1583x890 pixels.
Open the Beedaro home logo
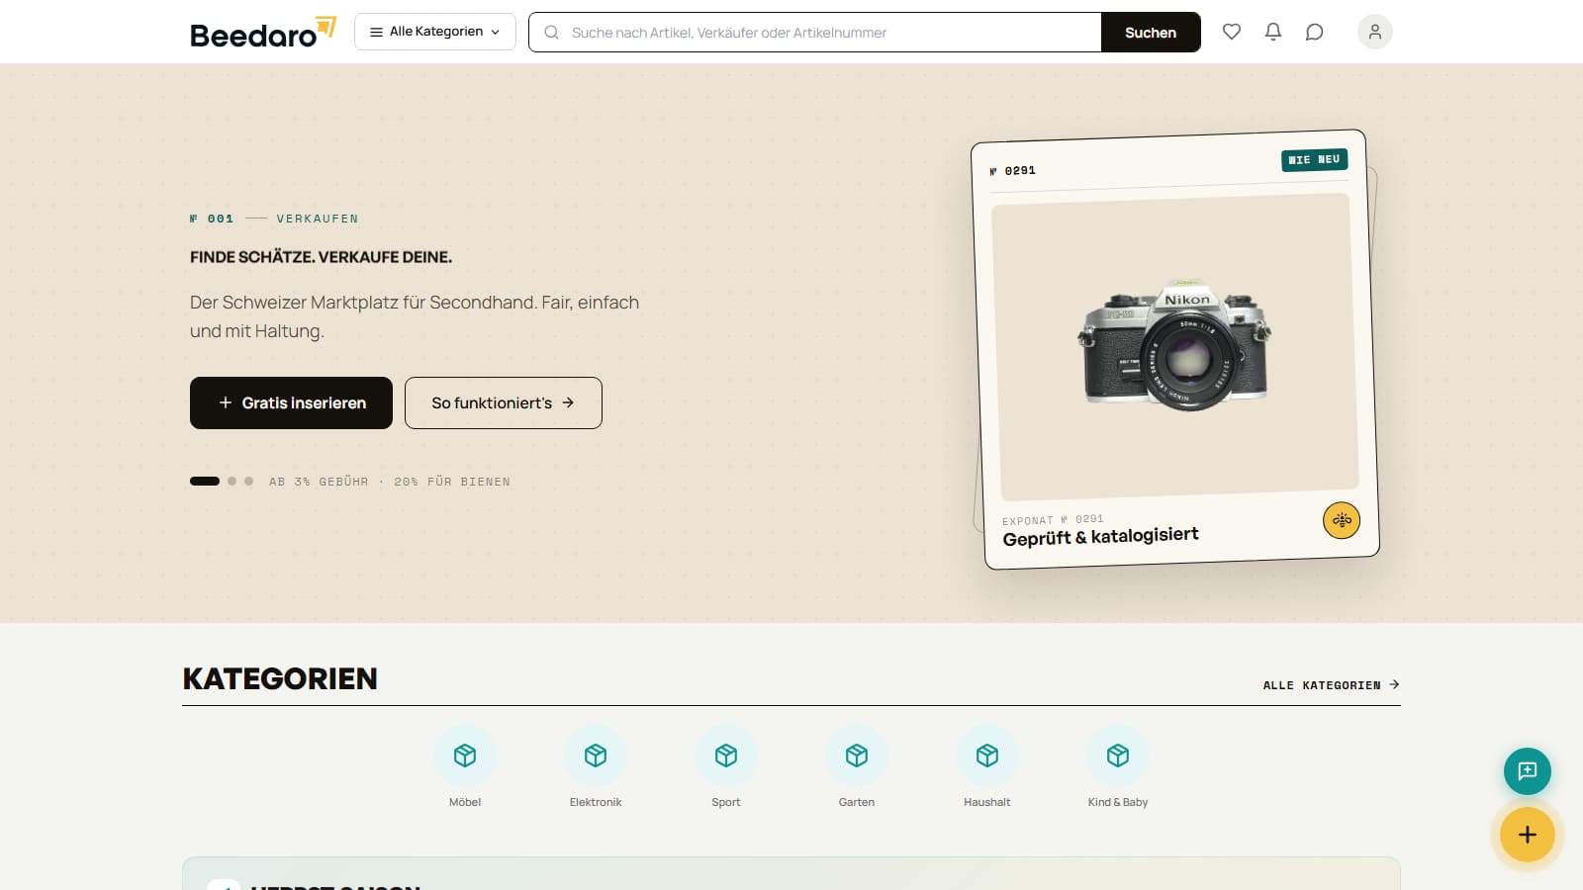pos(263,33)
